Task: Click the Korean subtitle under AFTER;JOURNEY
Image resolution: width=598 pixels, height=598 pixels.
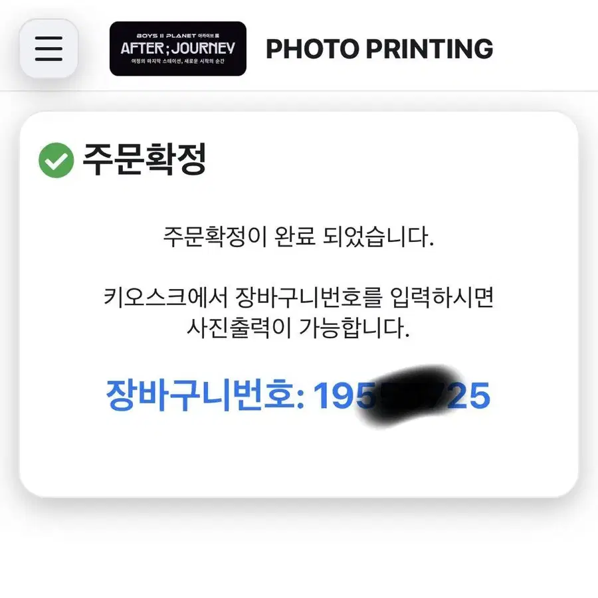Action: [x=177, y=61]
